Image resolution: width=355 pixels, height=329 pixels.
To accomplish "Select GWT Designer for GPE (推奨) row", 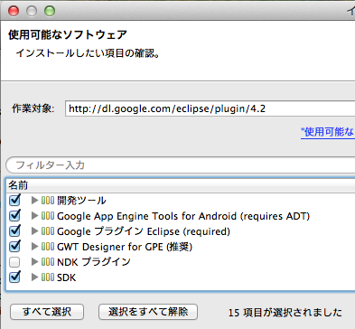I will point(125,247).
